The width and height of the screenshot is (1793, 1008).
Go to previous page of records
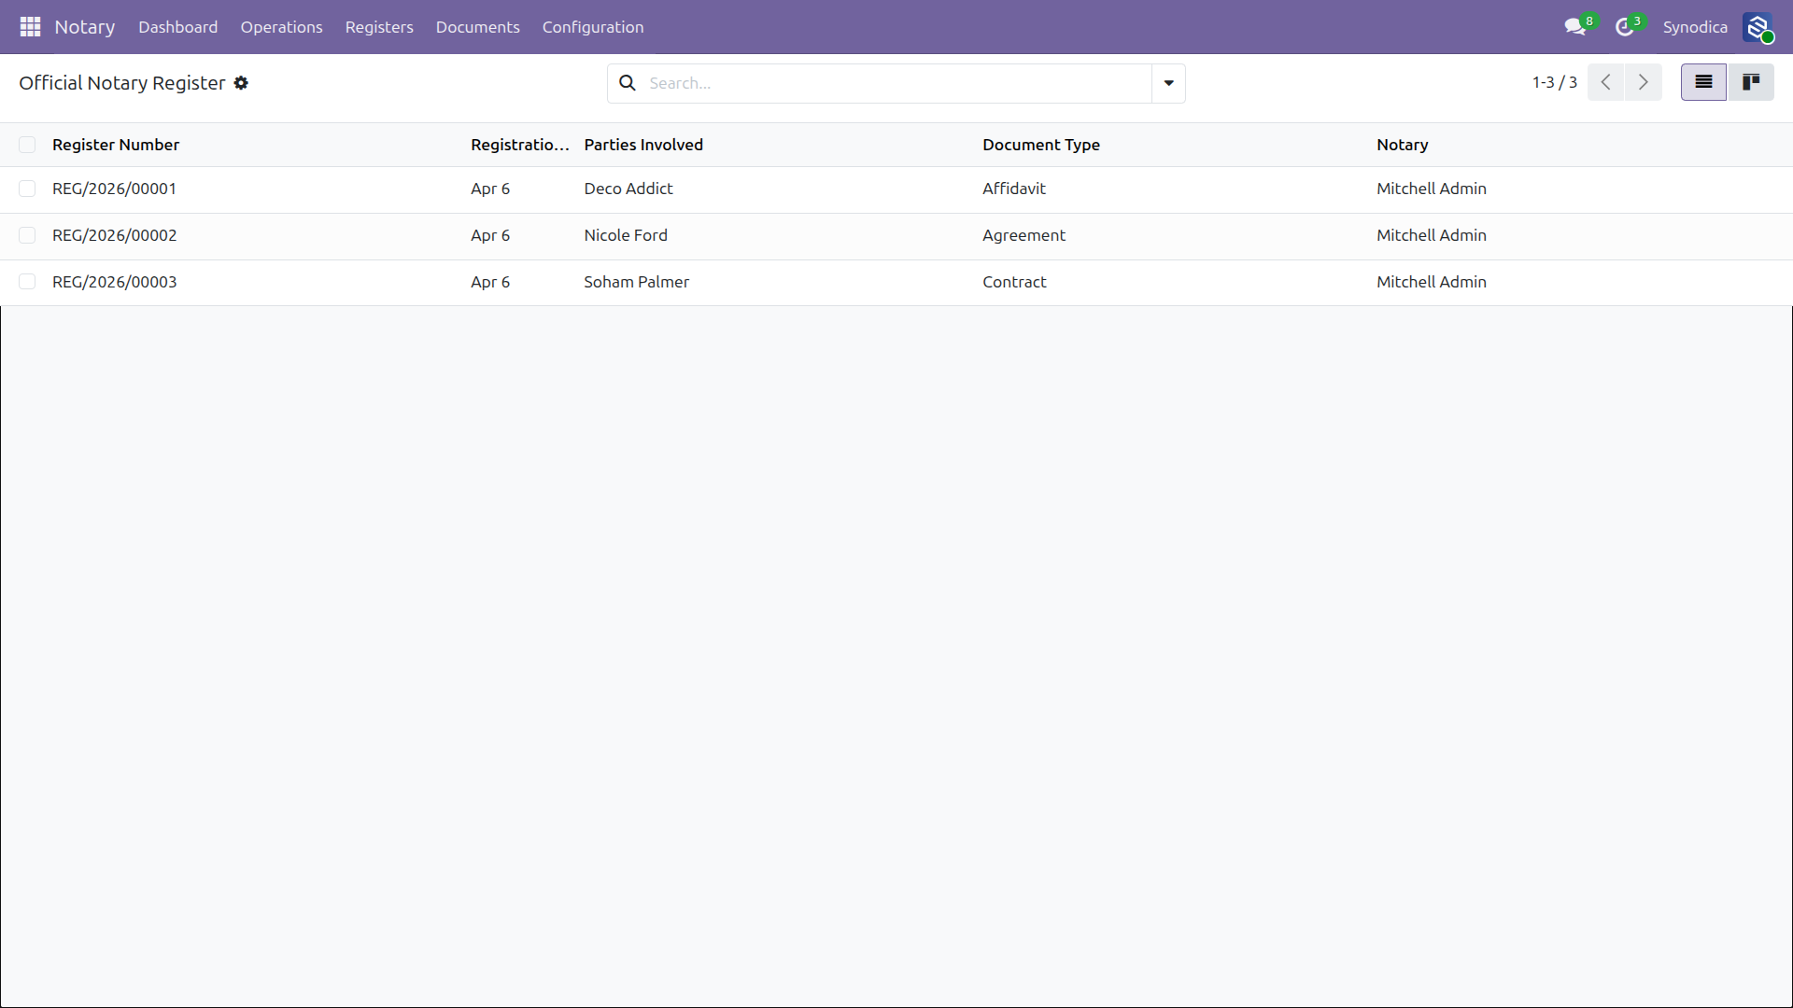click(1605, 82)
